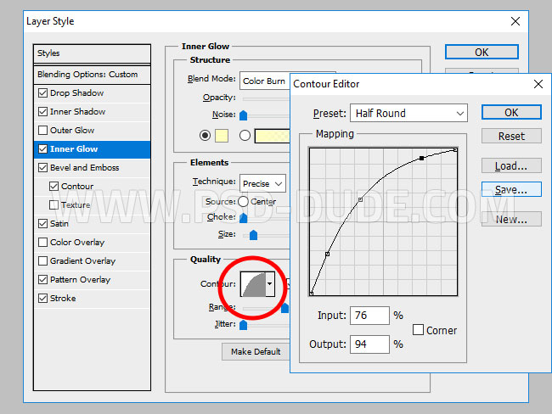Enable the Outer Glow checkbox
Screen dimensions: 552x414
43,131
